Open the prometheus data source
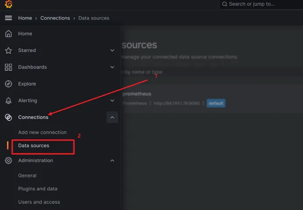Viewport: 303px width, 210px height. [137, 94]
